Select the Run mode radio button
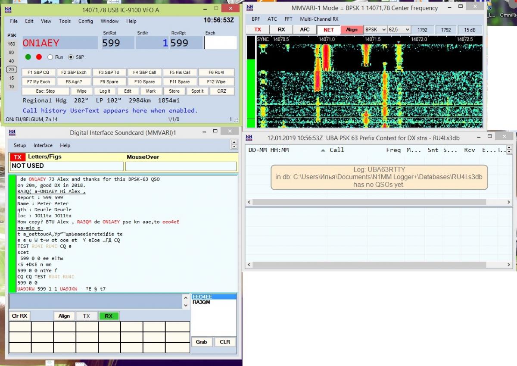Viewport: 517px width, 366px height. pos(50,57)
